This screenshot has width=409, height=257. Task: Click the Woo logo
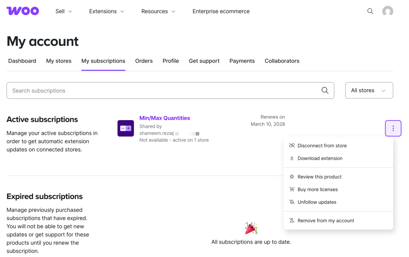click(x=23, y=11)
